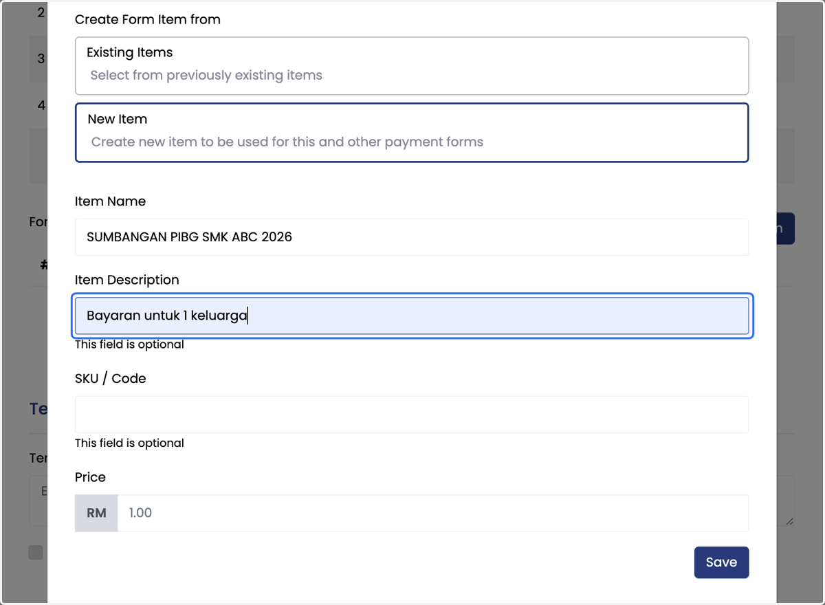Select the Existing Items option card

(x=412, y=66)
